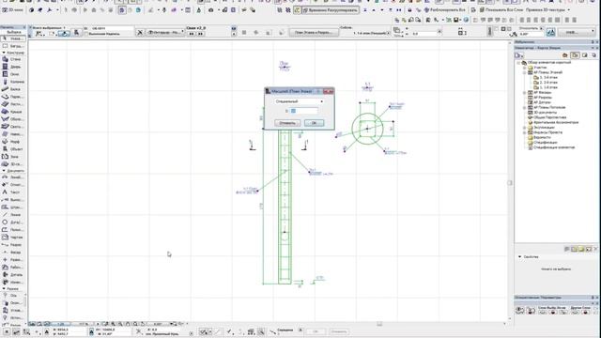The height and width of the screenshot is (338, 601).
Task: Select АР Разрезы in Navigator tree
Action: 540,98
